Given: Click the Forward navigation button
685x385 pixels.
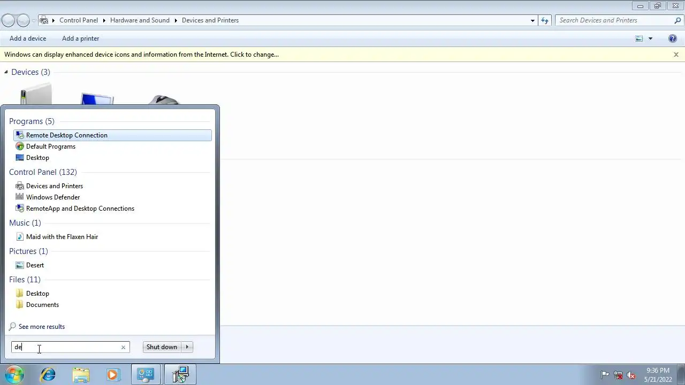Looking at the screenshot, I should click(23, 20).
